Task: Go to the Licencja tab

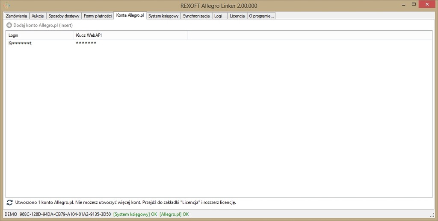Action: [x=237, y=16]
